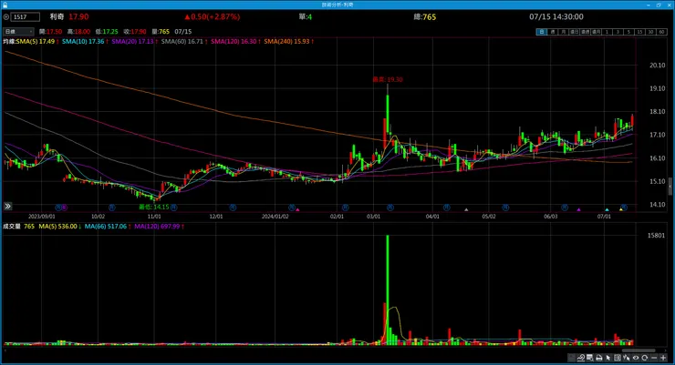This screenshot has width=675, height=365.
Task: Click the horizontal chart scrollbar thumb
Action: pos(639,350)
